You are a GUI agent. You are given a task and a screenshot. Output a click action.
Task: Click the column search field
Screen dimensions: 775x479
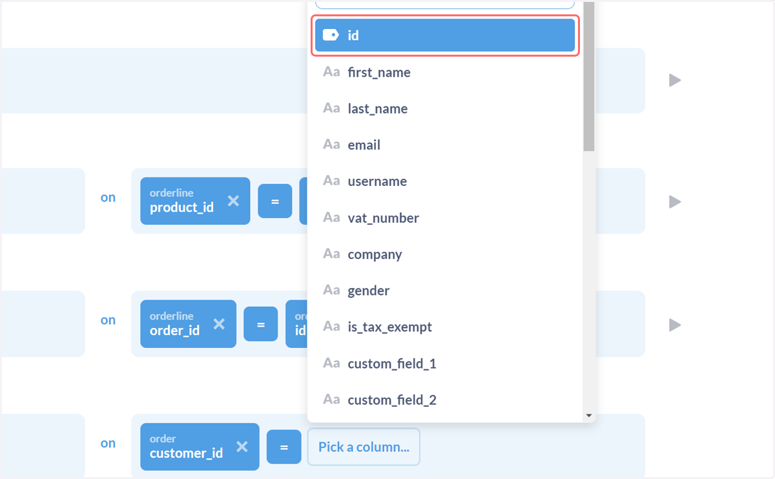tap(444, 5)
